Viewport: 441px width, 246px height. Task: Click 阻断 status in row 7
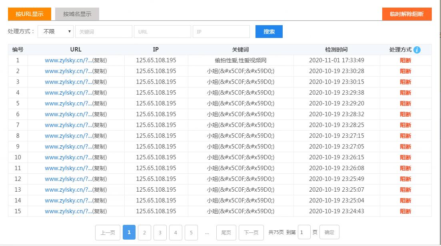coord(405,125)
